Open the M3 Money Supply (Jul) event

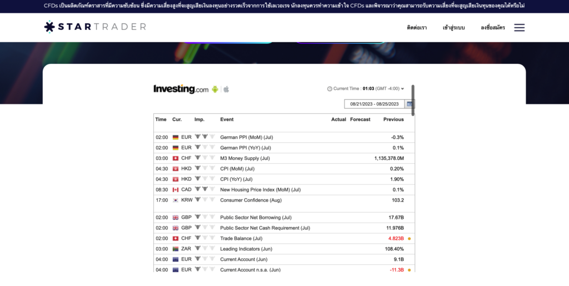(245, 158)
